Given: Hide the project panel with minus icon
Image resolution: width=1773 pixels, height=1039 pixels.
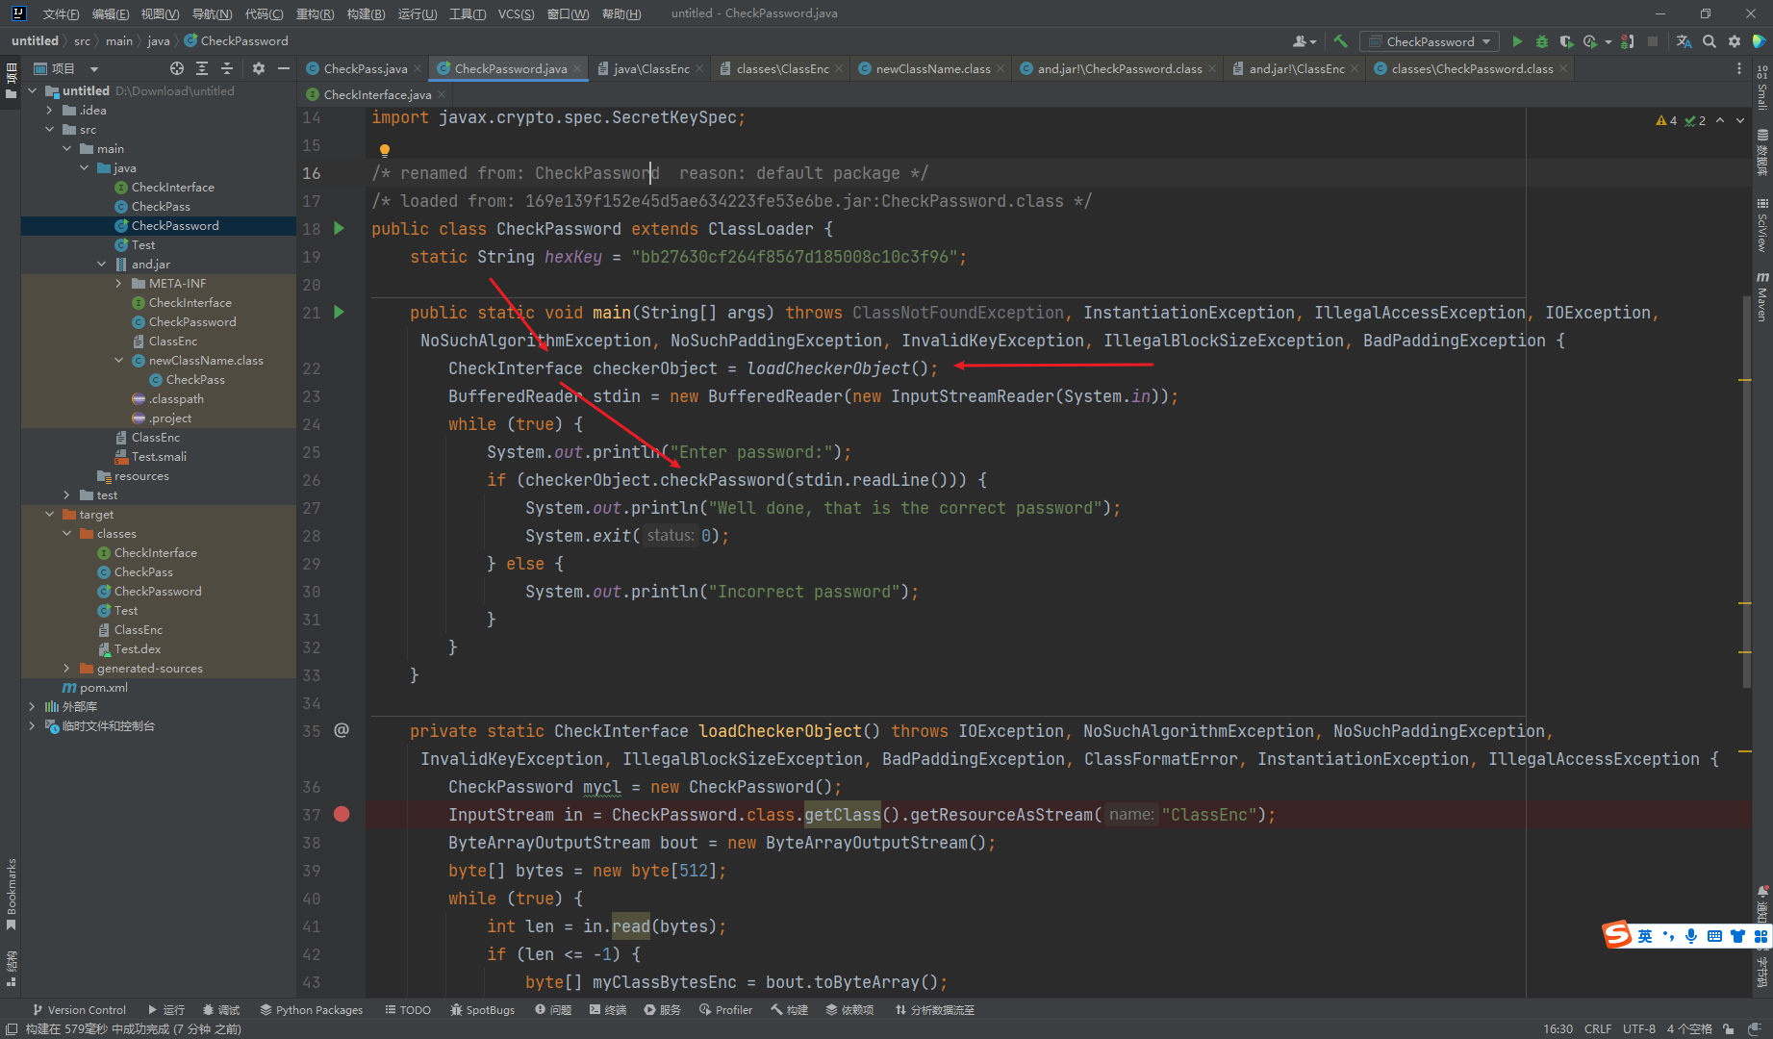Looking at the screenshot, I should (283, 68).
